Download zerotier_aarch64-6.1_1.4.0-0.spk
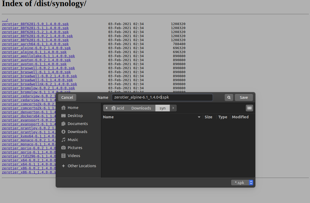Viewport: 310px width, 203px height. coord(35,44)
